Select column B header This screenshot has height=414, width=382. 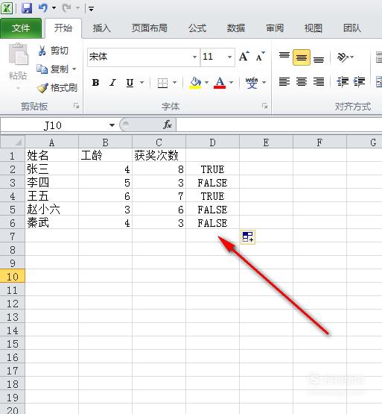[x=105, y=142]
